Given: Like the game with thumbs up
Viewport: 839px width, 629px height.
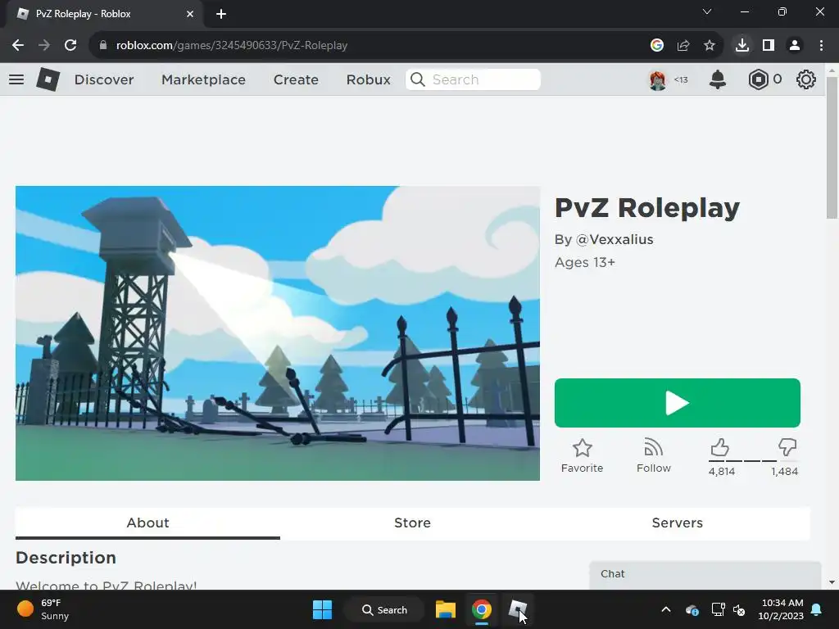Looking at the screenshot, I should pyautogui.click(x=719, y=447).
